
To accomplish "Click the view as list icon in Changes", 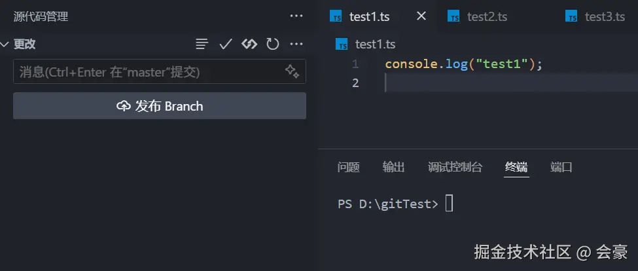I will [202, 45].
